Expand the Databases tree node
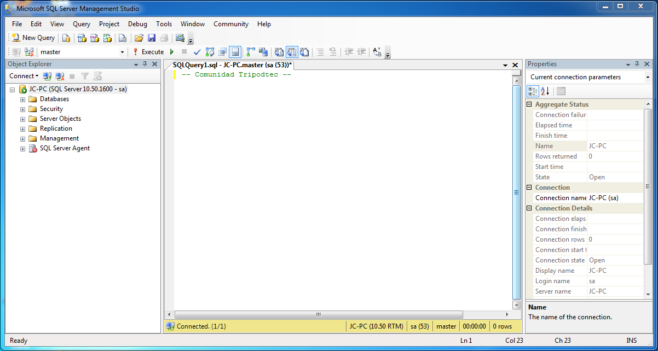658x351 pixels. click(23, 100)
